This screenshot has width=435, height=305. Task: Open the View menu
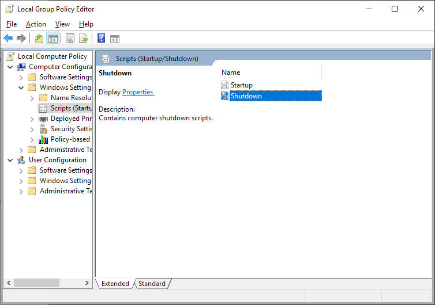(62, 24)
